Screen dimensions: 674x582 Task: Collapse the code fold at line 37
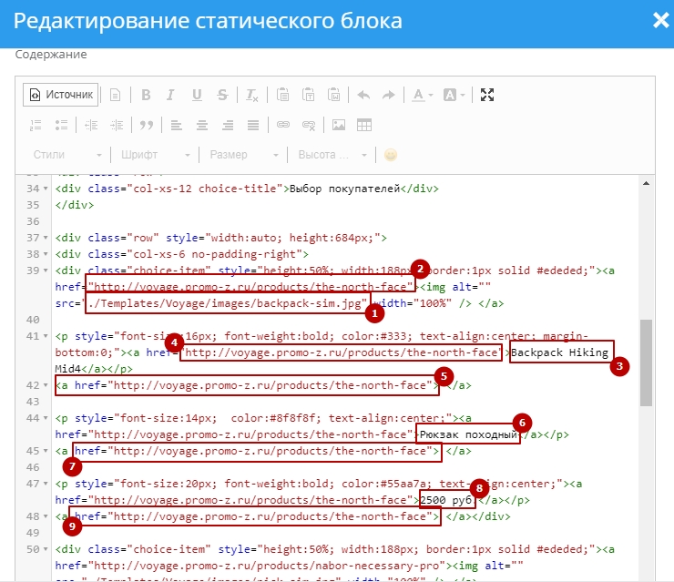pyautogui.click(x=47, y=238)
